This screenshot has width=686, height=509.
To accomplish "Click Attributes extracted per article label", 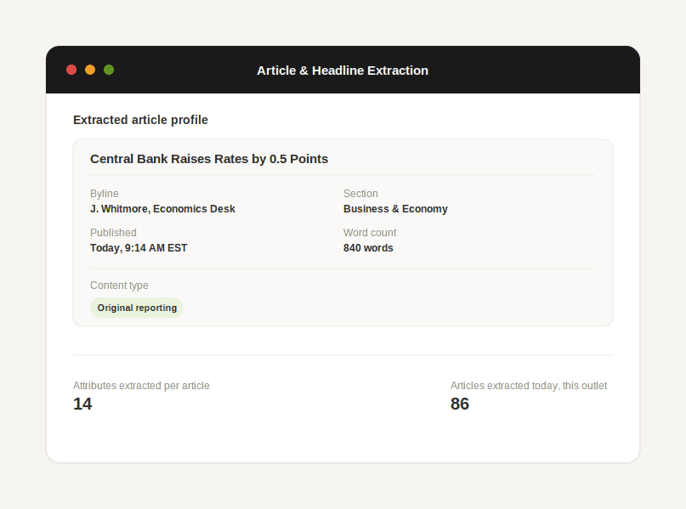I will (x=141, y=386).
